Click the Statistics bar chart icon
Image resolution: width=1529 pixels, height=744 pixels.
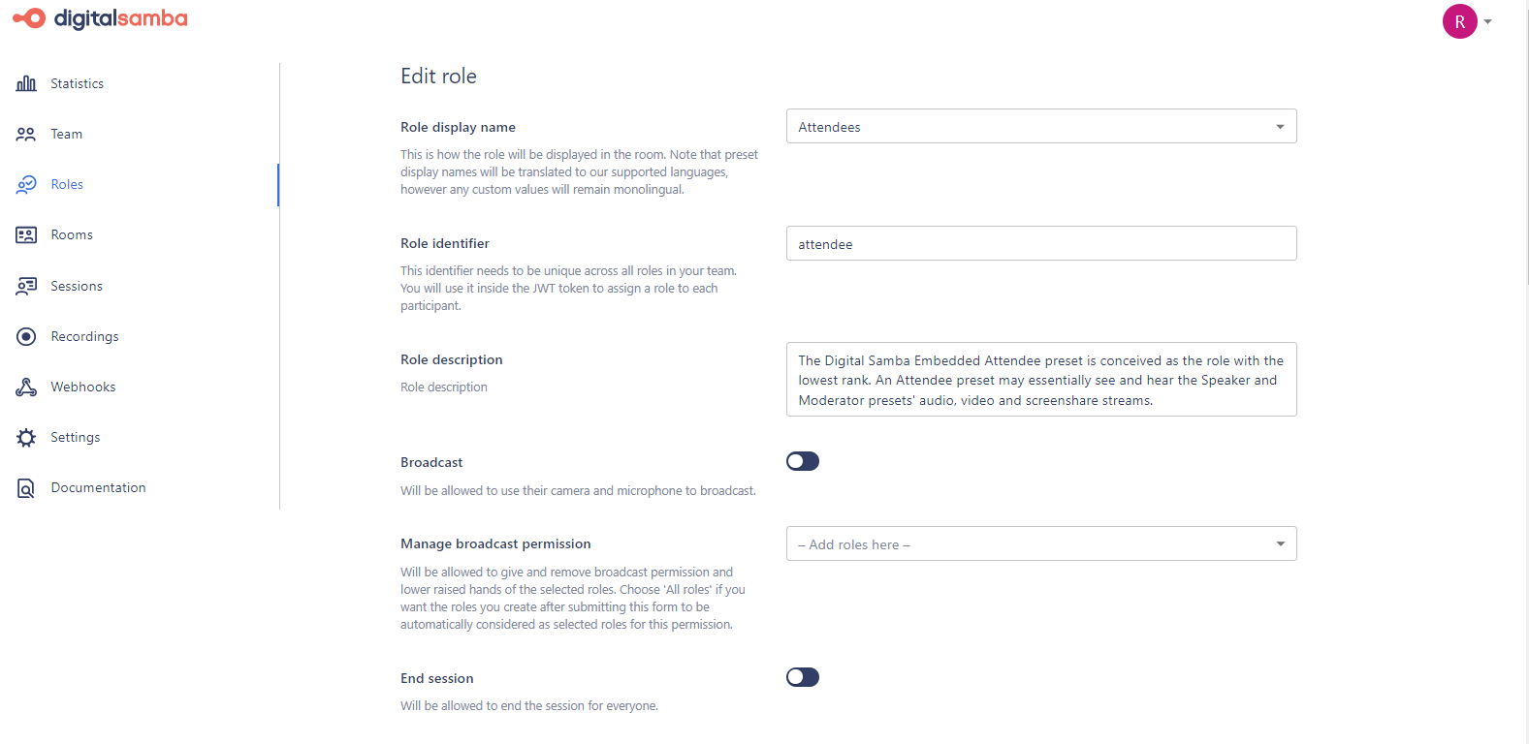pos(26,83)
